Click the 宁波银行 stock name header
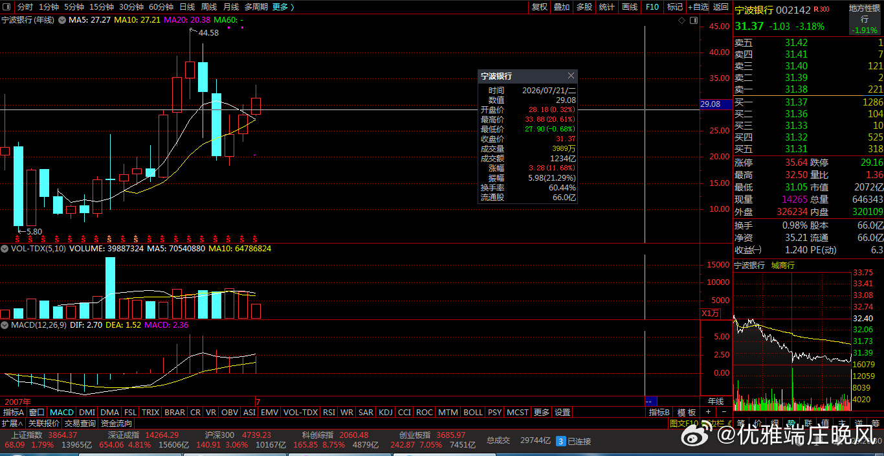This screenshot has width=884, height=456. tap(754, 10)
